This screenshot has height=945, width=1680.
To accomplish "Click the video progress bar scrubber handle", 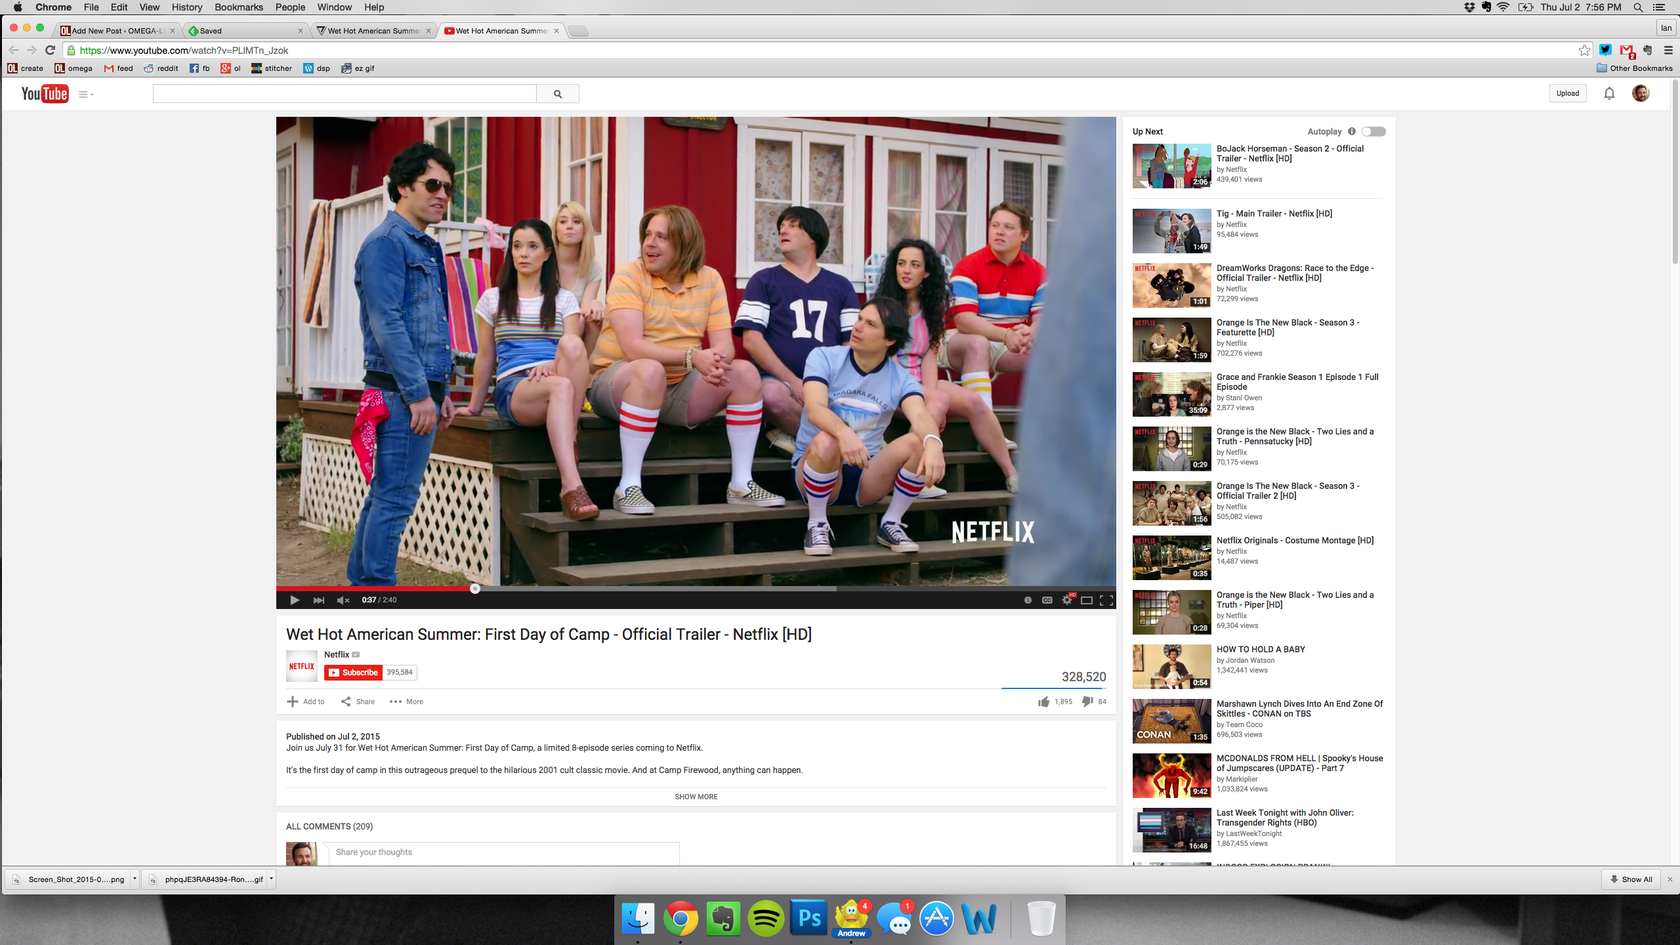I will pyautogui.click(x=475, y=589).
